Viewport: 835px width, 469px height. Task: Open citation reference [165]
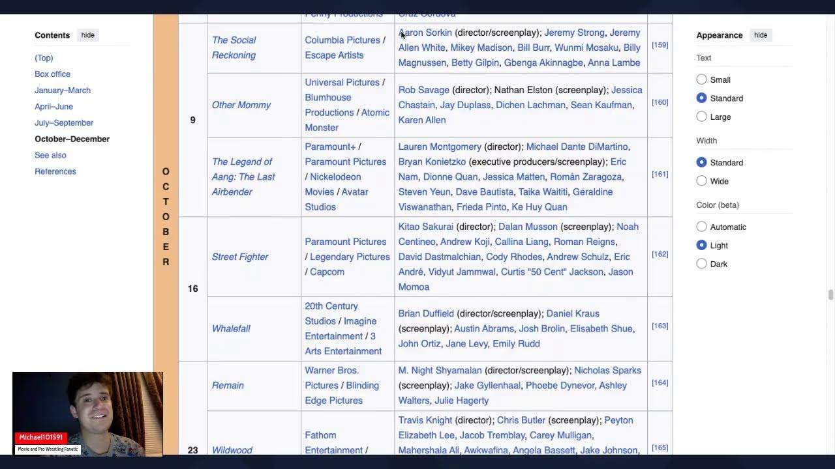coord(660,448)
